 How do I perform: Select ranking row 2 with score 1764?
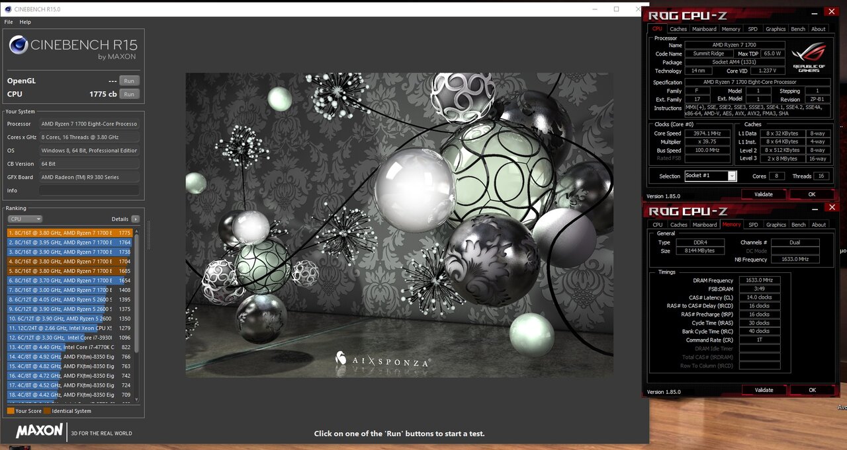[x=70, y=243]
